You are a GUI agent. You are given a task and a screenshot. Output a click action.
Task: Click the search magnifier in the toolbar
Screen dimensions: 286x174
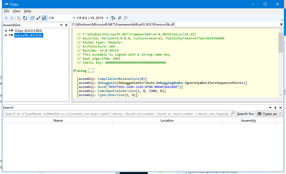[x=125, y=18]
